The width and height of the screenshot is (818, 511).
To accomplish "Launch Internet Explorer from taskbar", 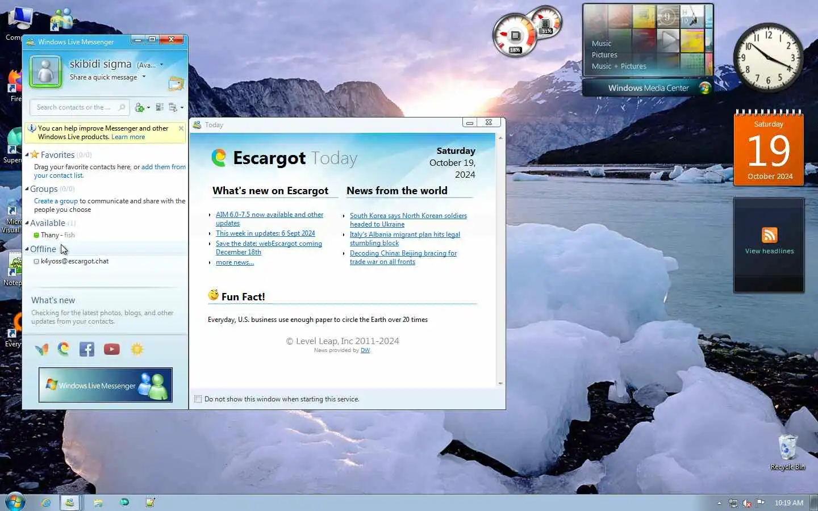I will [45, 502].
